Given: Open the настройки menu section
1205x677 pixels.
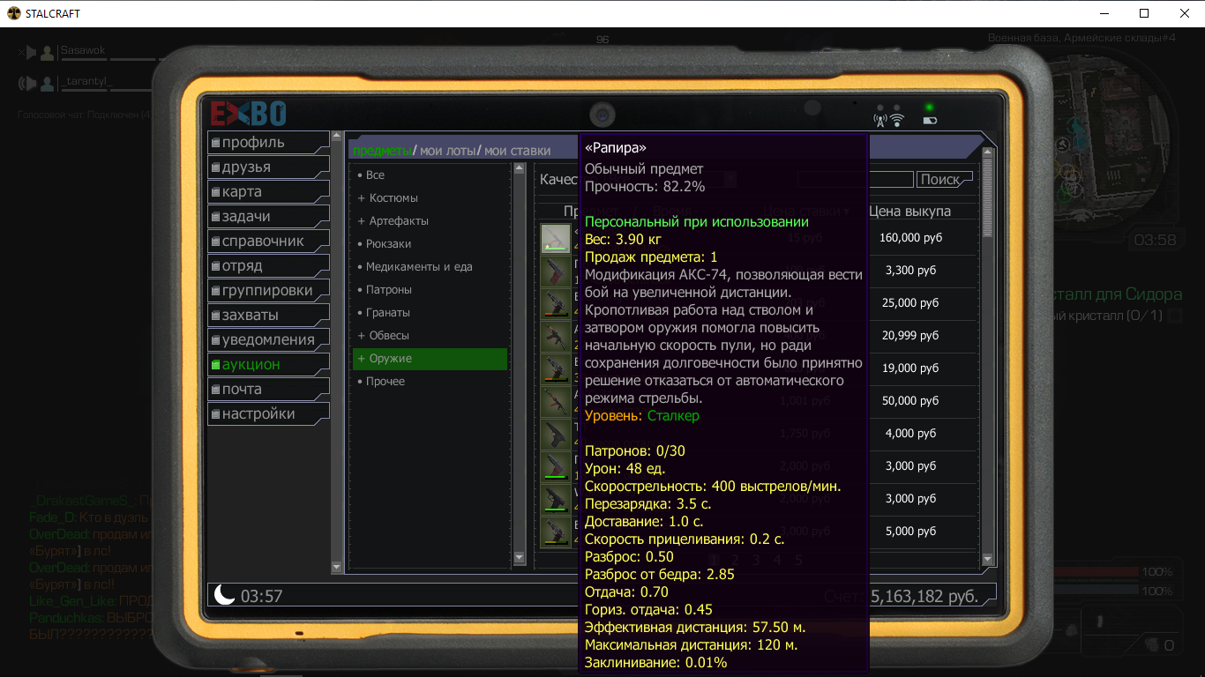Looking at the screenshot, I should click(x=268, y=413).
